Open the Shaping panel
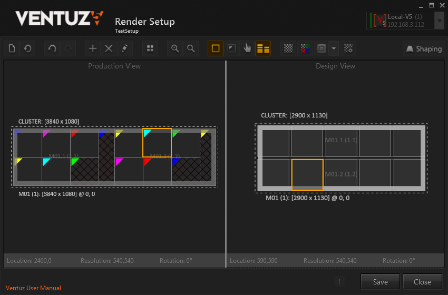448x295 pixels. (x=423, y=48)
